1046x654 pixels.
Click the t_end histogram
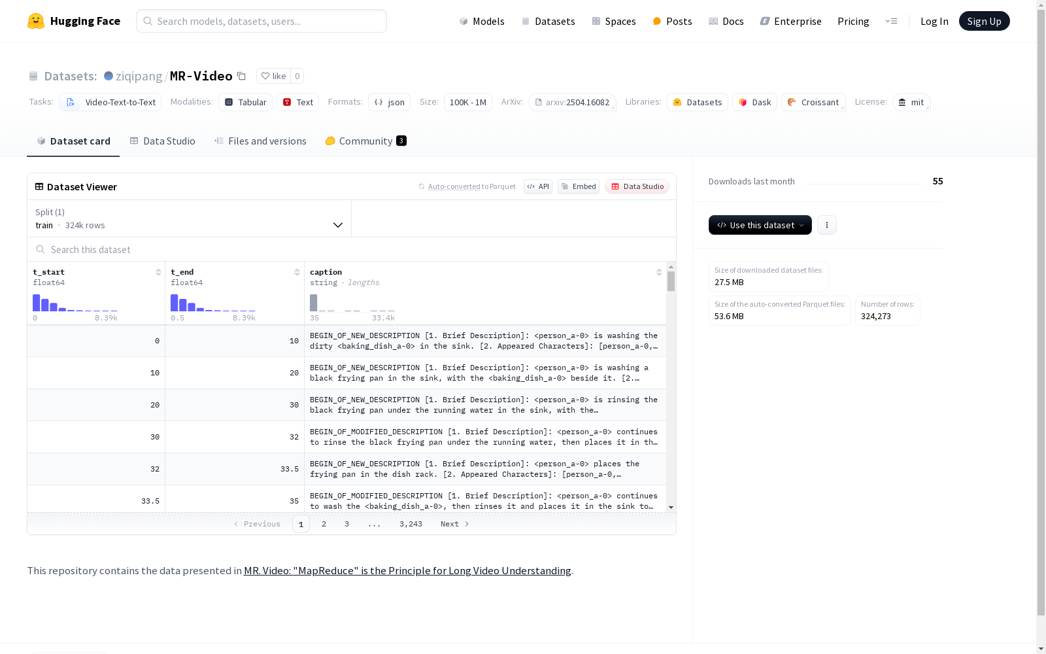coord(213,303)
